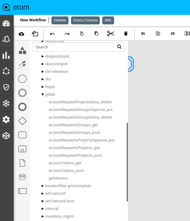Select the gateway diamond shape
Image resolution: width=190 pixels, height=221 pixels.
22,121
